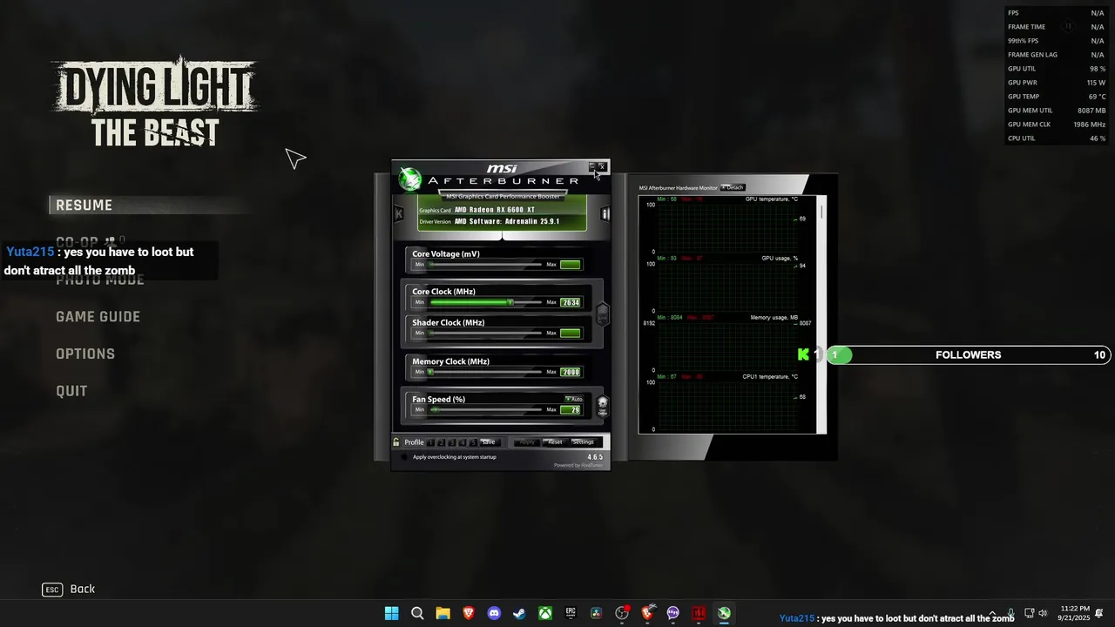
Task: Select profile slot 5
Action: (473, 442)
